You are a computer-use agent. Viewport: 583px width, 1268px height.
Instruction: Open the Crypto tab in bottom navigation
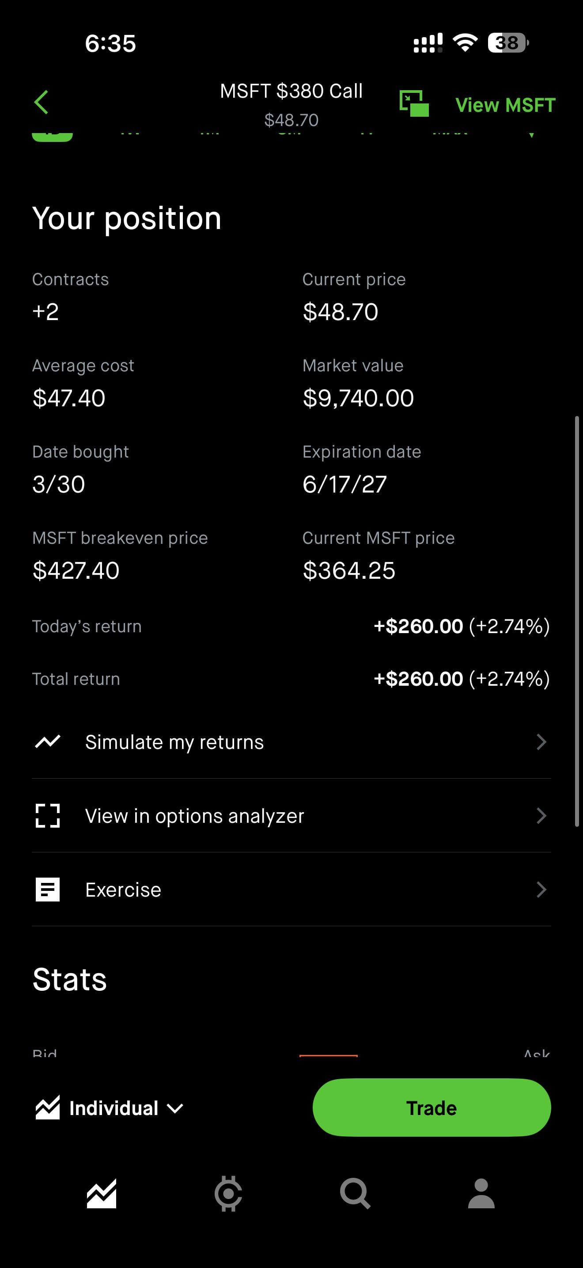[x=228, y=1193]
